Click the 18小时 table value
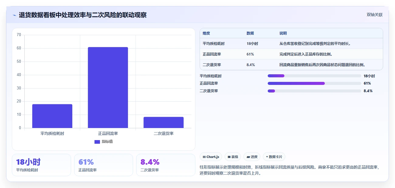 (252, 44)
